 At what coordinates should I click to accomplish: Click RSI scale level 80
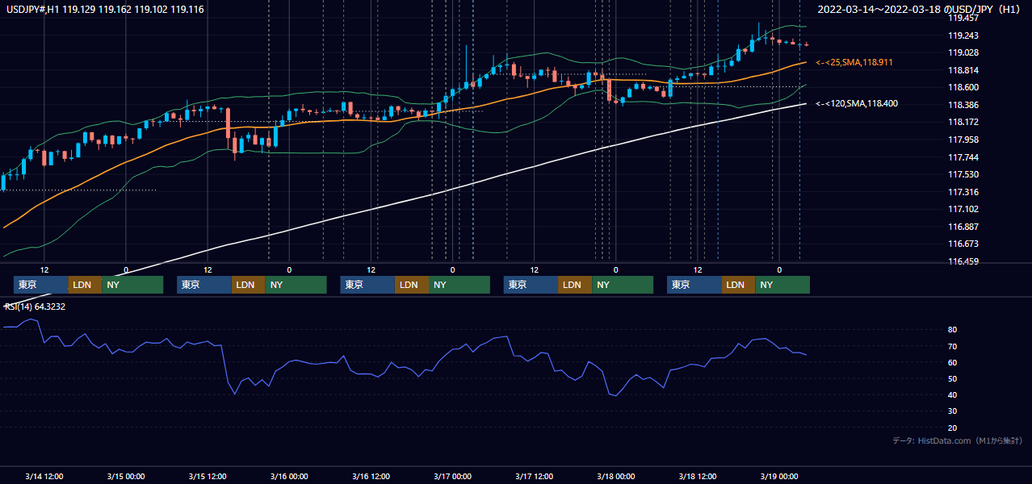pyautogui.click(x=952, y=330)
